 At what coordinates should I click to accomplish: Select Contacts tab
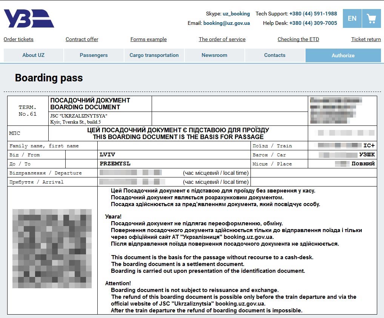pos(275,55)
